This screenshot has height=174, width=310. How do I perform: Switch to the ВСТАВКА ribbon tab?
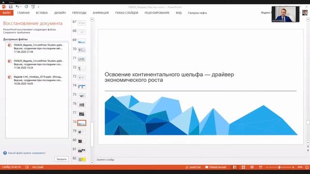(42, 13)
